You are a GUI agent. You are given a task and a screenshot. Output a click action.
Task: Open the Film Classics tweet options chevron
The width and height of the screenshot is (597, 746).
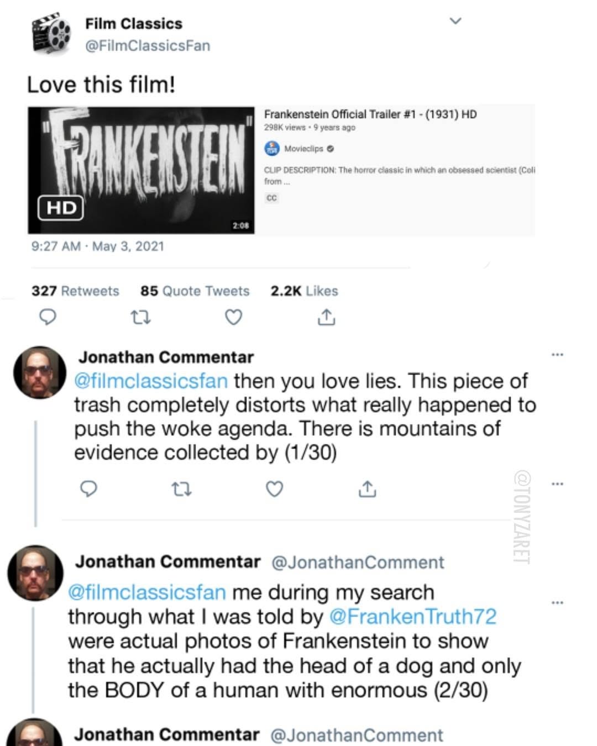coord(455,21)
